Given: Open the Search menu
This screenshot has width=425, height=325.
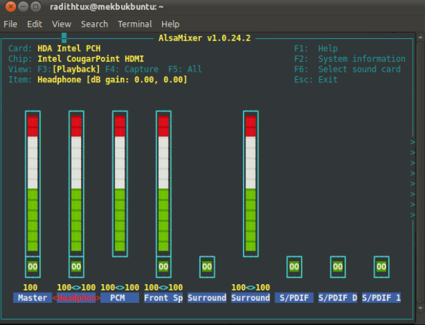Looking at the screenshot, I should pyautogui.click(x=94, y=24).
